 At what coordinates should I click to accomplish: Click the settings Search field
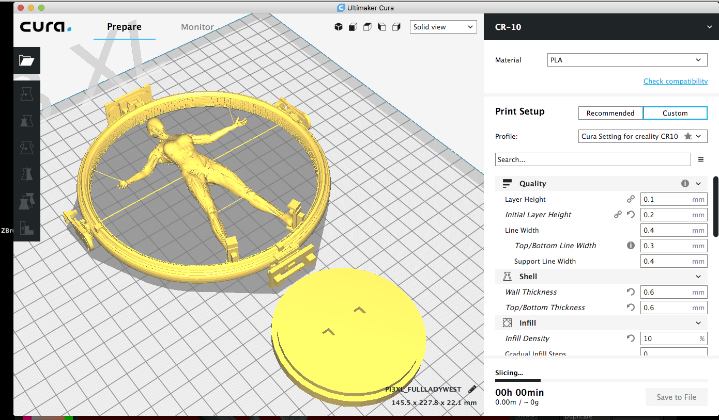pos(593,159)
